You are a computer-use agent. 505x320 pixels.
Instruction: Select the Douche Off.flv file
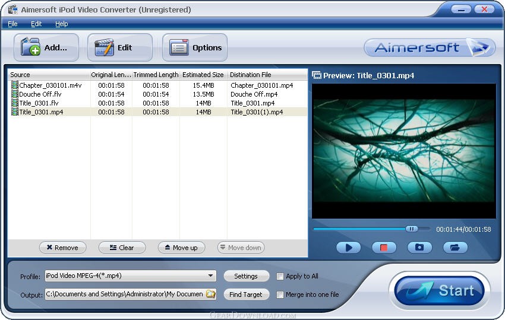tap(40, 94)
